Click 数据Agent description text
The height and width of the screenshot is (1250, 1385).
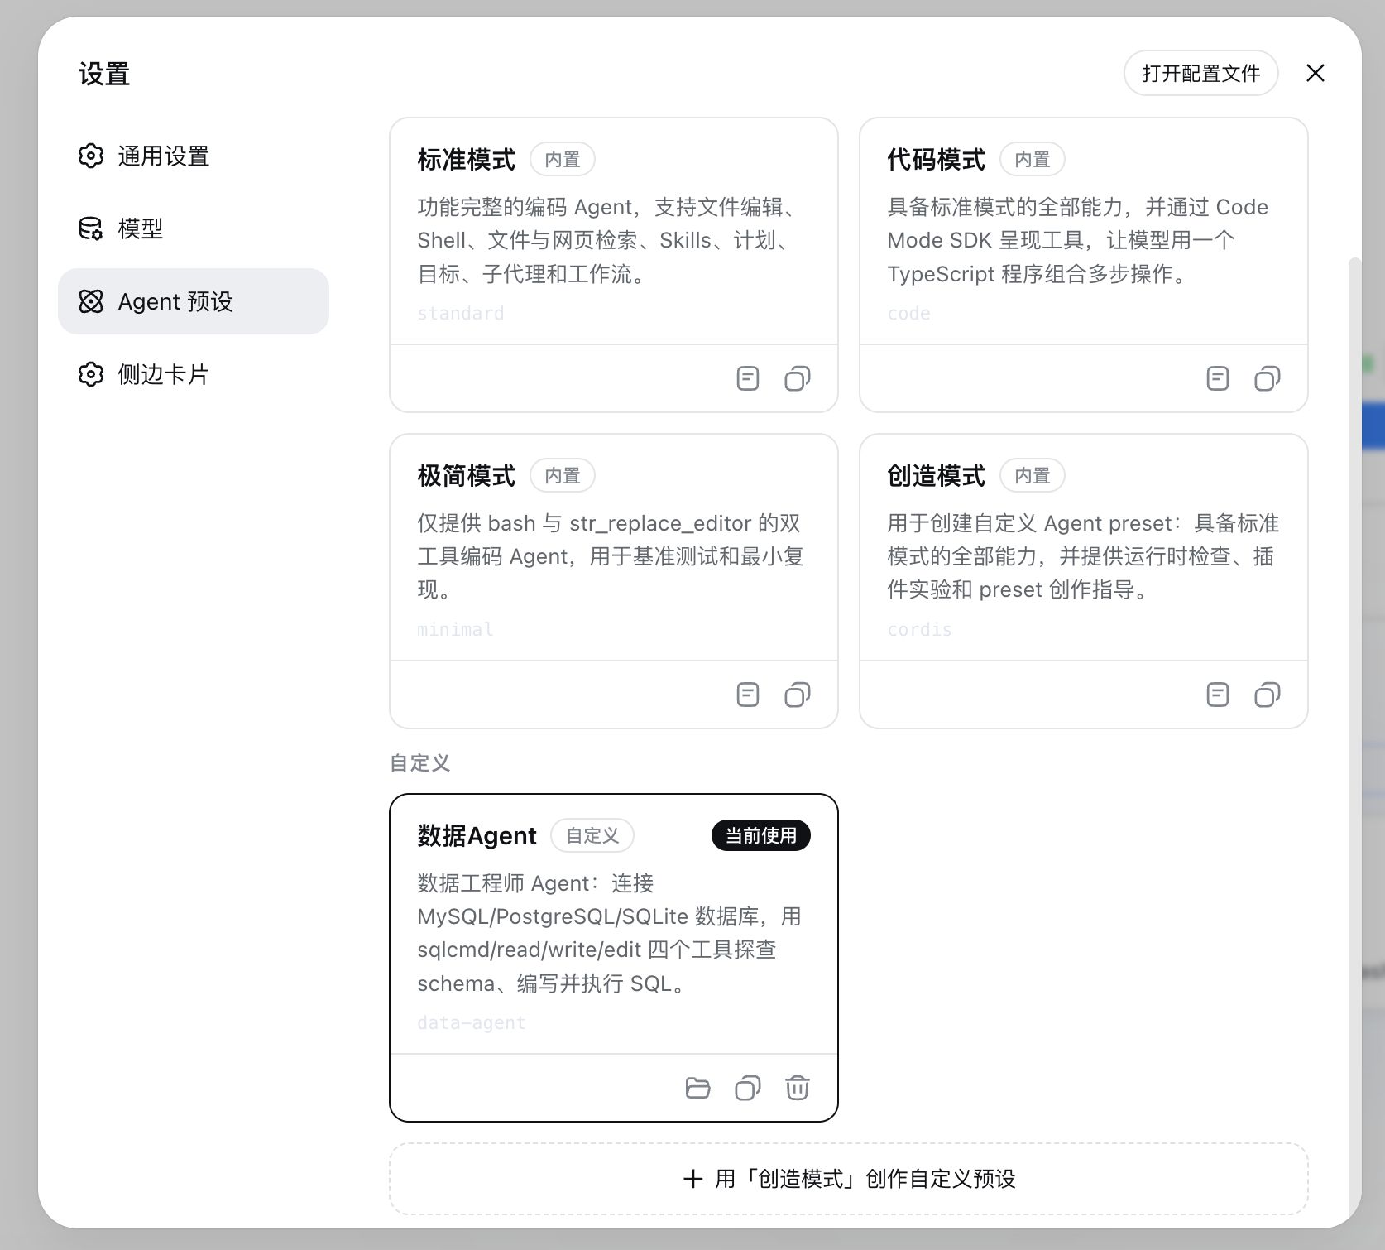(610, 933)
